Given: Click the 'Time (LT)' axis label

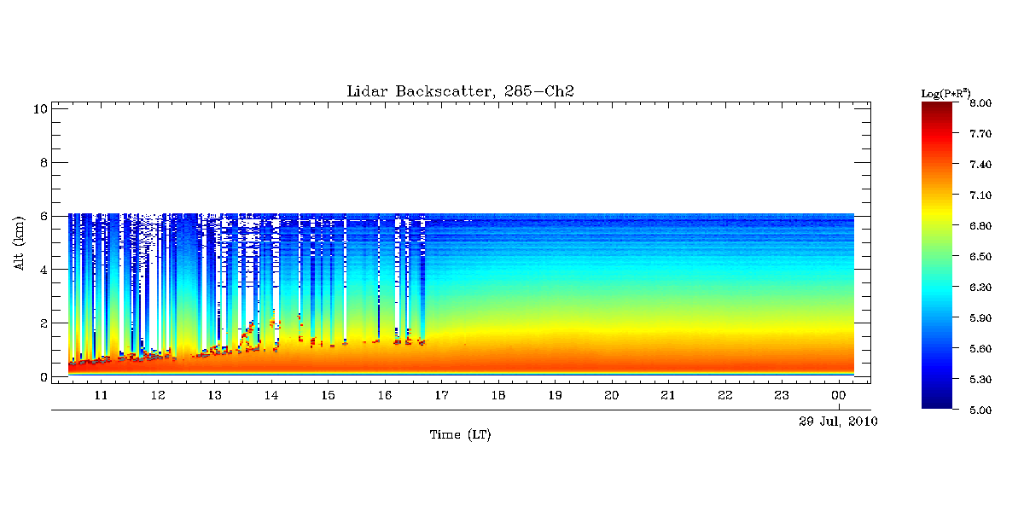Looking at the screenshot, I should 460,435.
